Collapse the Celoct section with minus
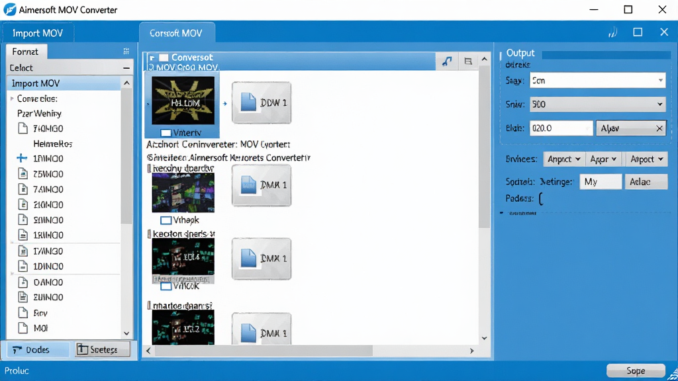 tap(126, 68)
